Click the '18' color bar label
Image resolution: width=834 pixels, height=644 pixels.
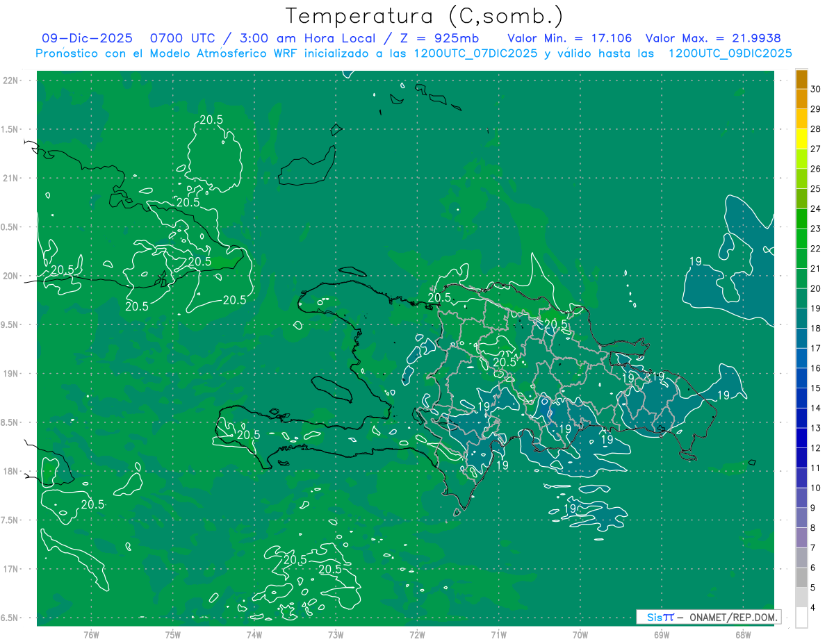point(816,329)
